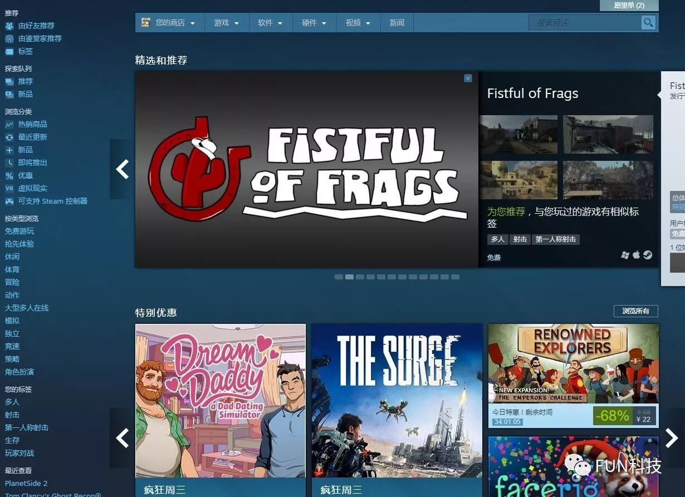Image resolution: width=685 pixels, height=497 pixels.
Task: Click the Steam controller gamepad icon
Action: (9, 201)
